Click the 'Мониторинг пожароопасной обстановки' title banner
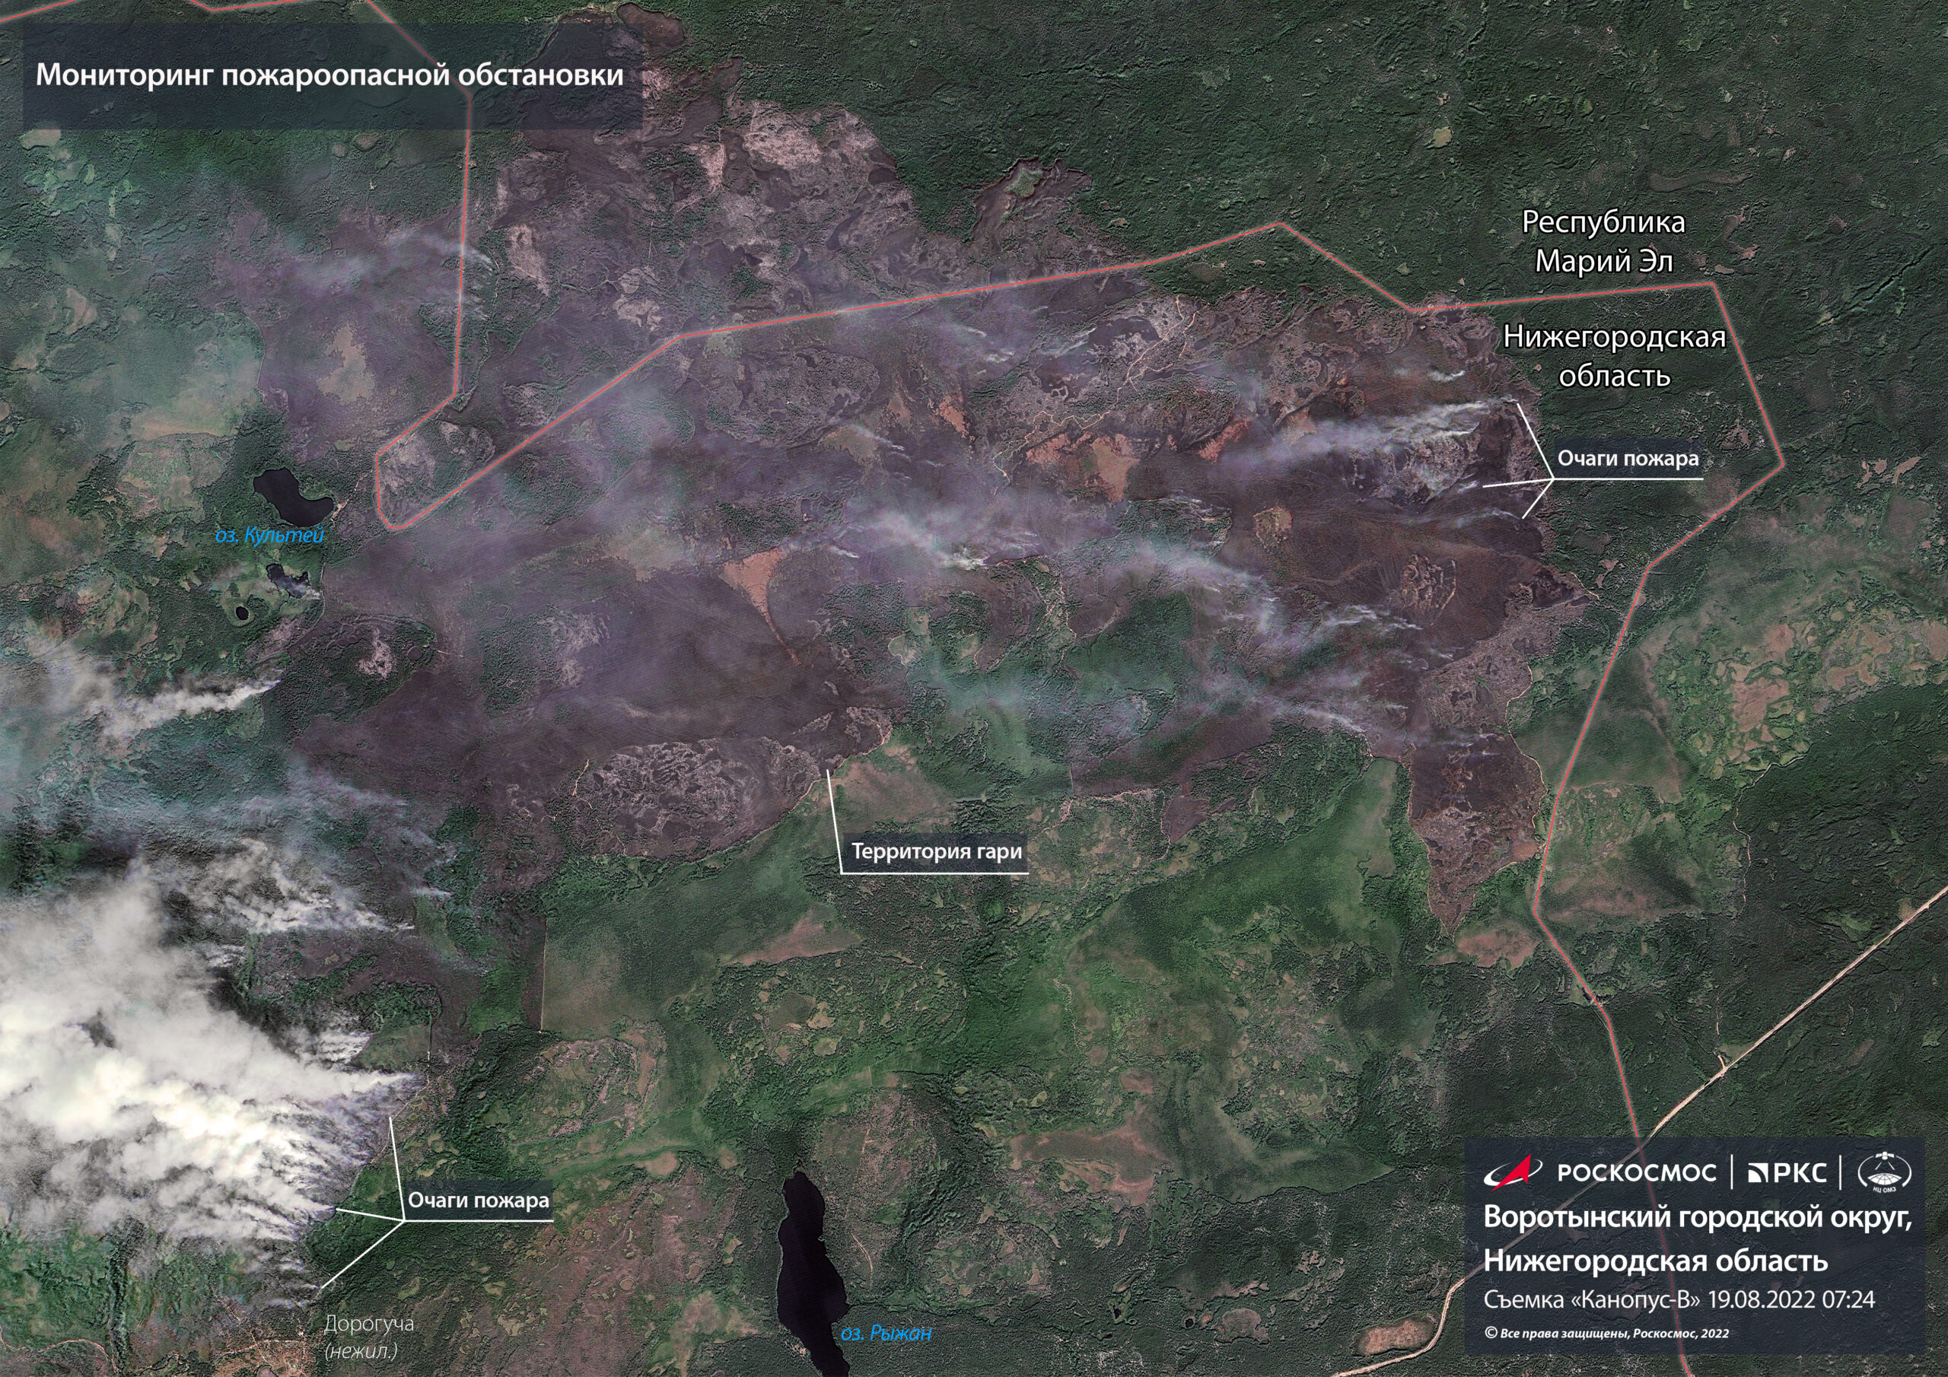This screenshot has width=1948, height=1377. [x=329, y=75]
